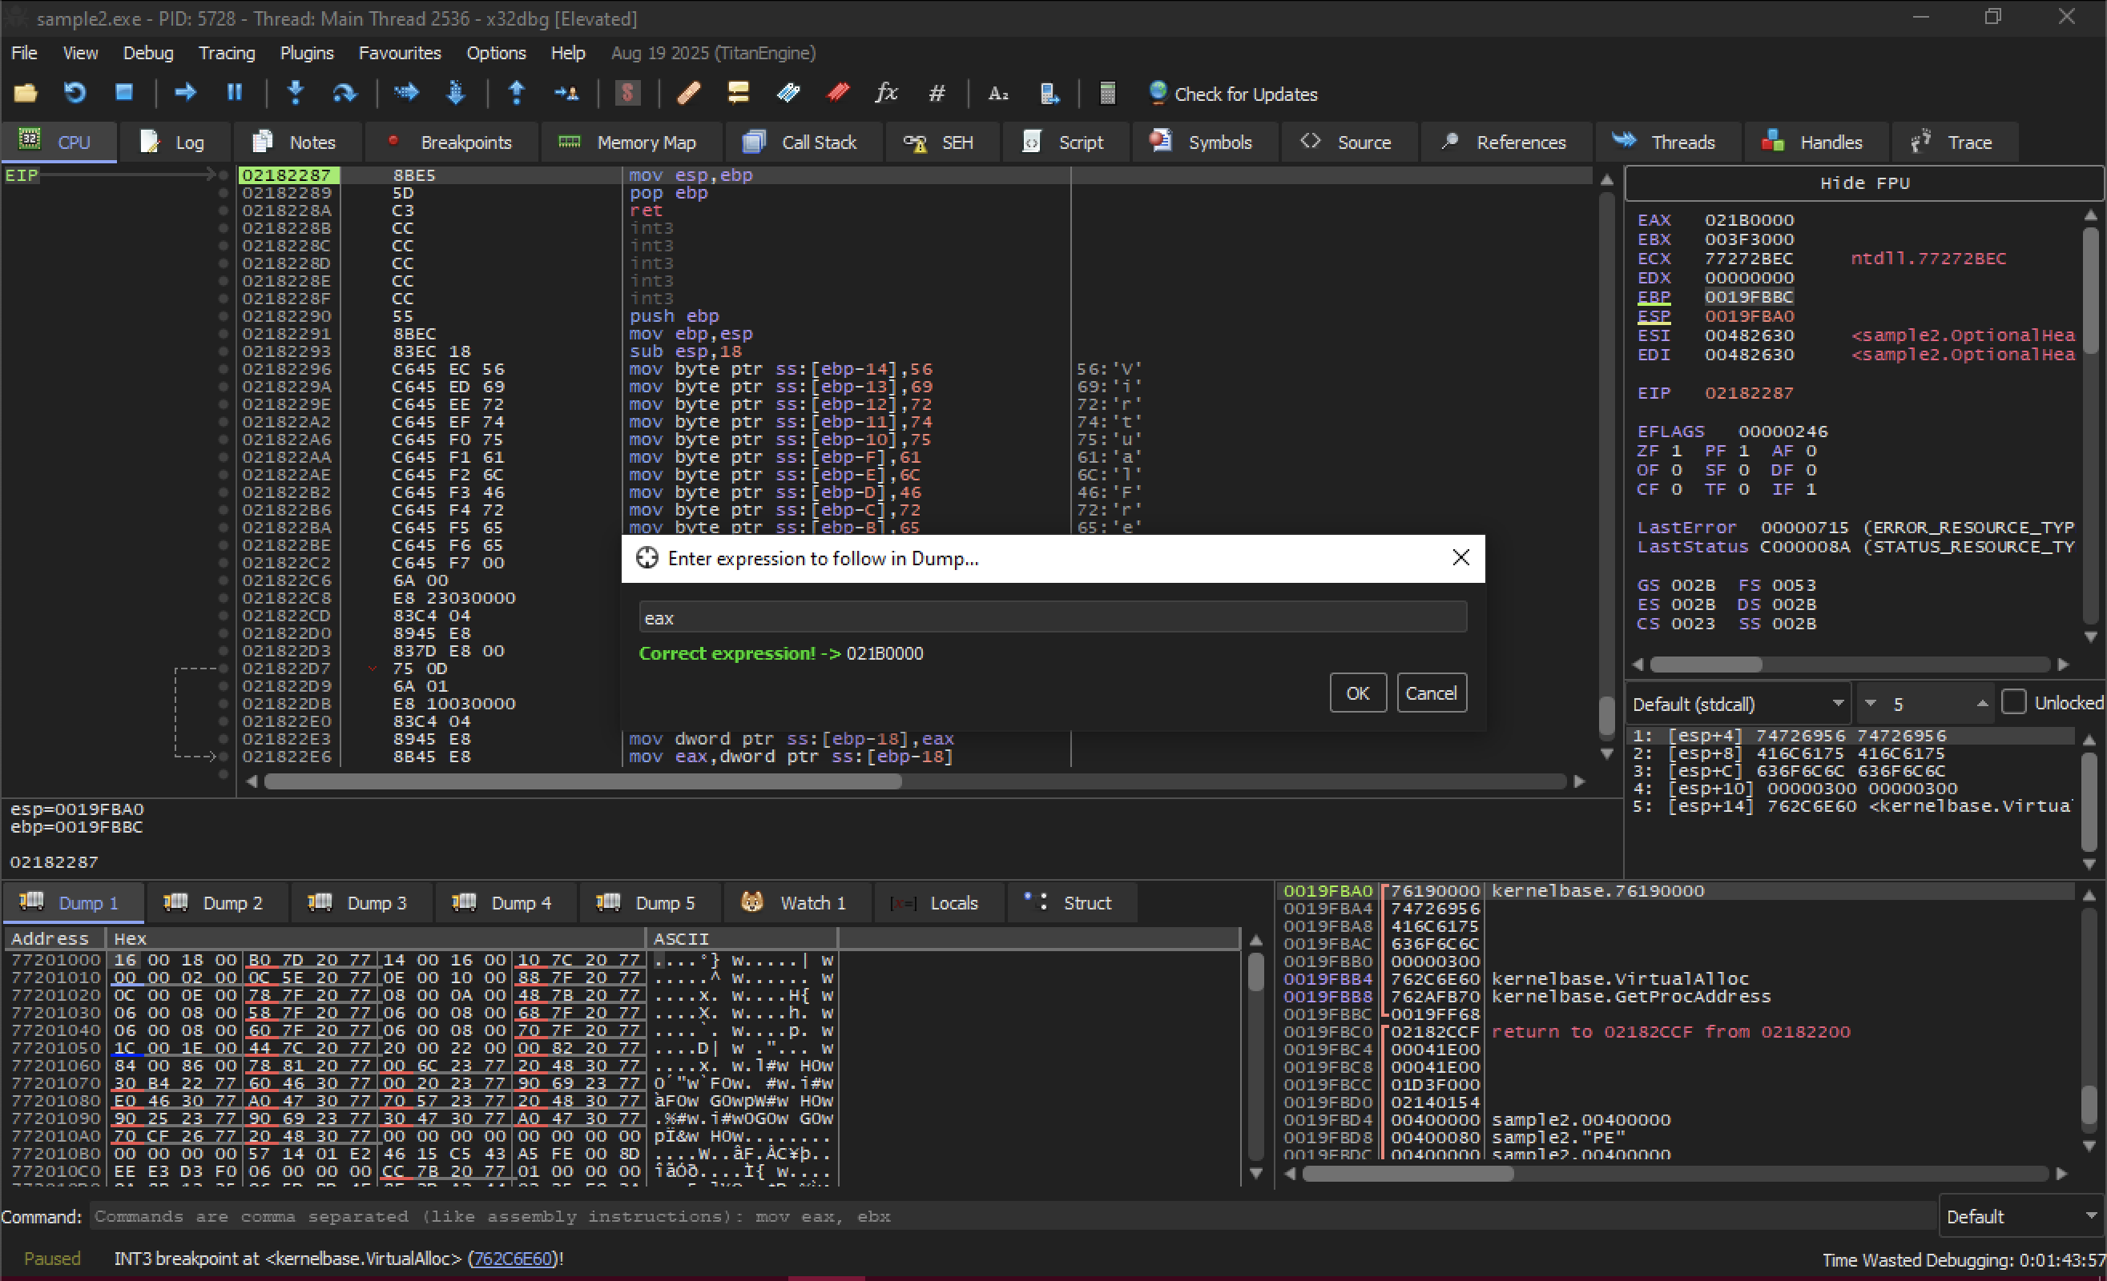Open the Debug menu
Viewport: 2107px width, 1281px height.
148,53
